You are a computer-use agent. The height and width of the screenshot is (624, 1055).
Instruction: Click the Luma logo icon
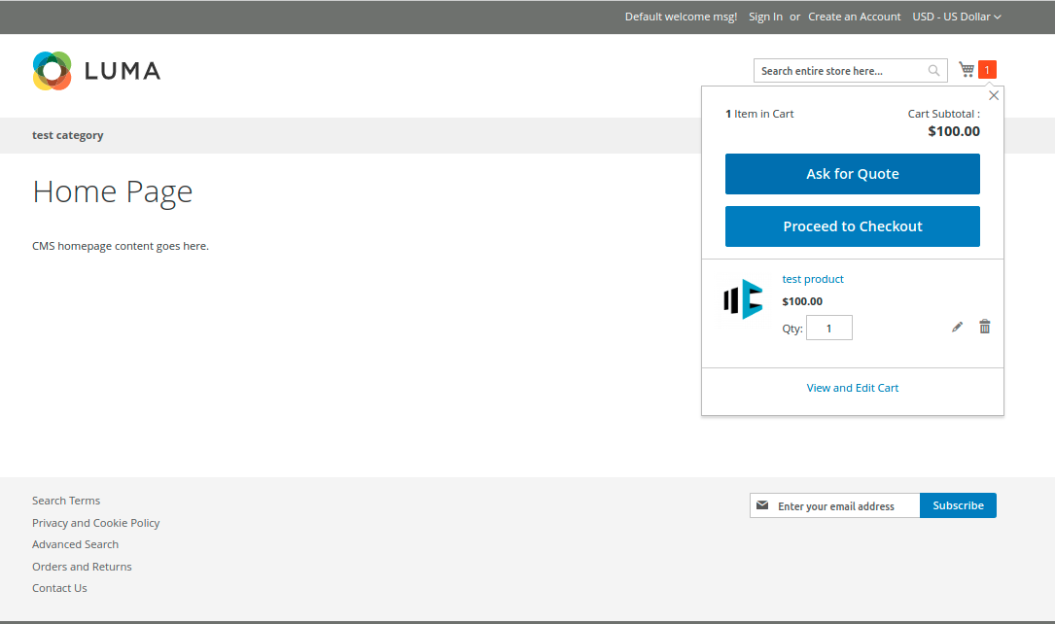point(52,71)
